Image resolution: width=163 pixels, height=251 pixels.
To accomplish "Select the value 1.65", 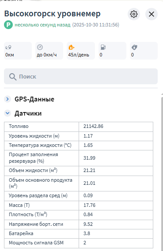I will click(x=88, y=145).
